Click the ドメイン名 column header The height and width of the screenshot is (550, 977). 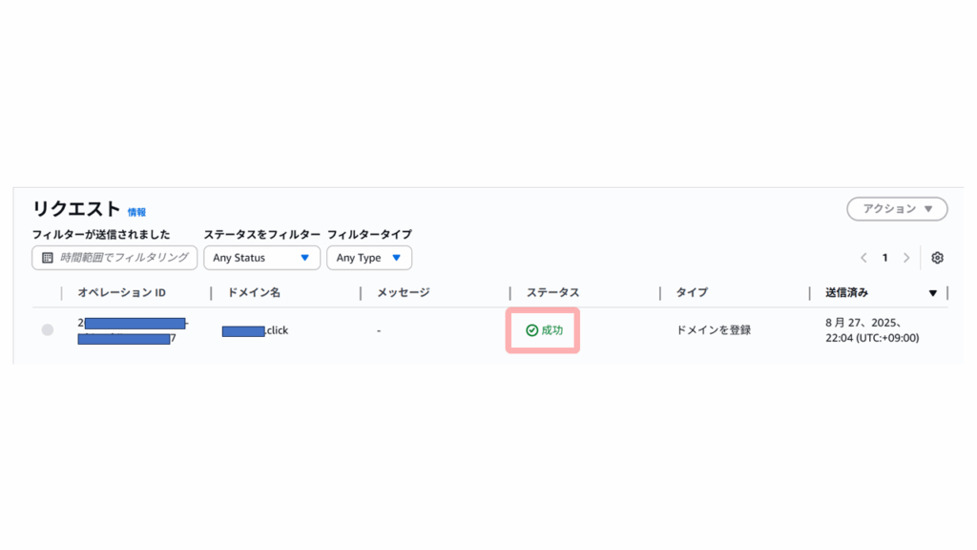(x=254, y=292)
